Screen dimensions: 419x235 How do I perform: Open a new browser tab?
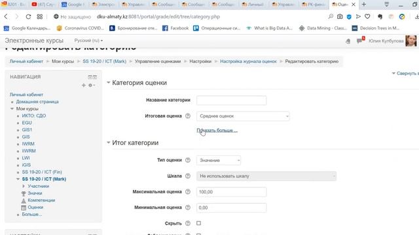[x=364, y=5]
